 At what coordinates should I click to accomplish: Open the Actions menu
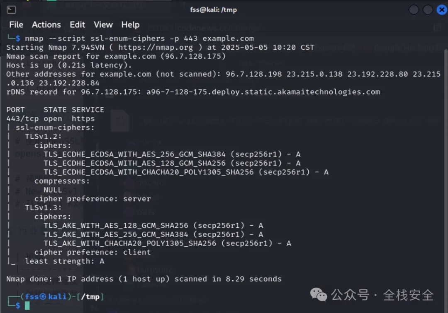coord(46,25)
